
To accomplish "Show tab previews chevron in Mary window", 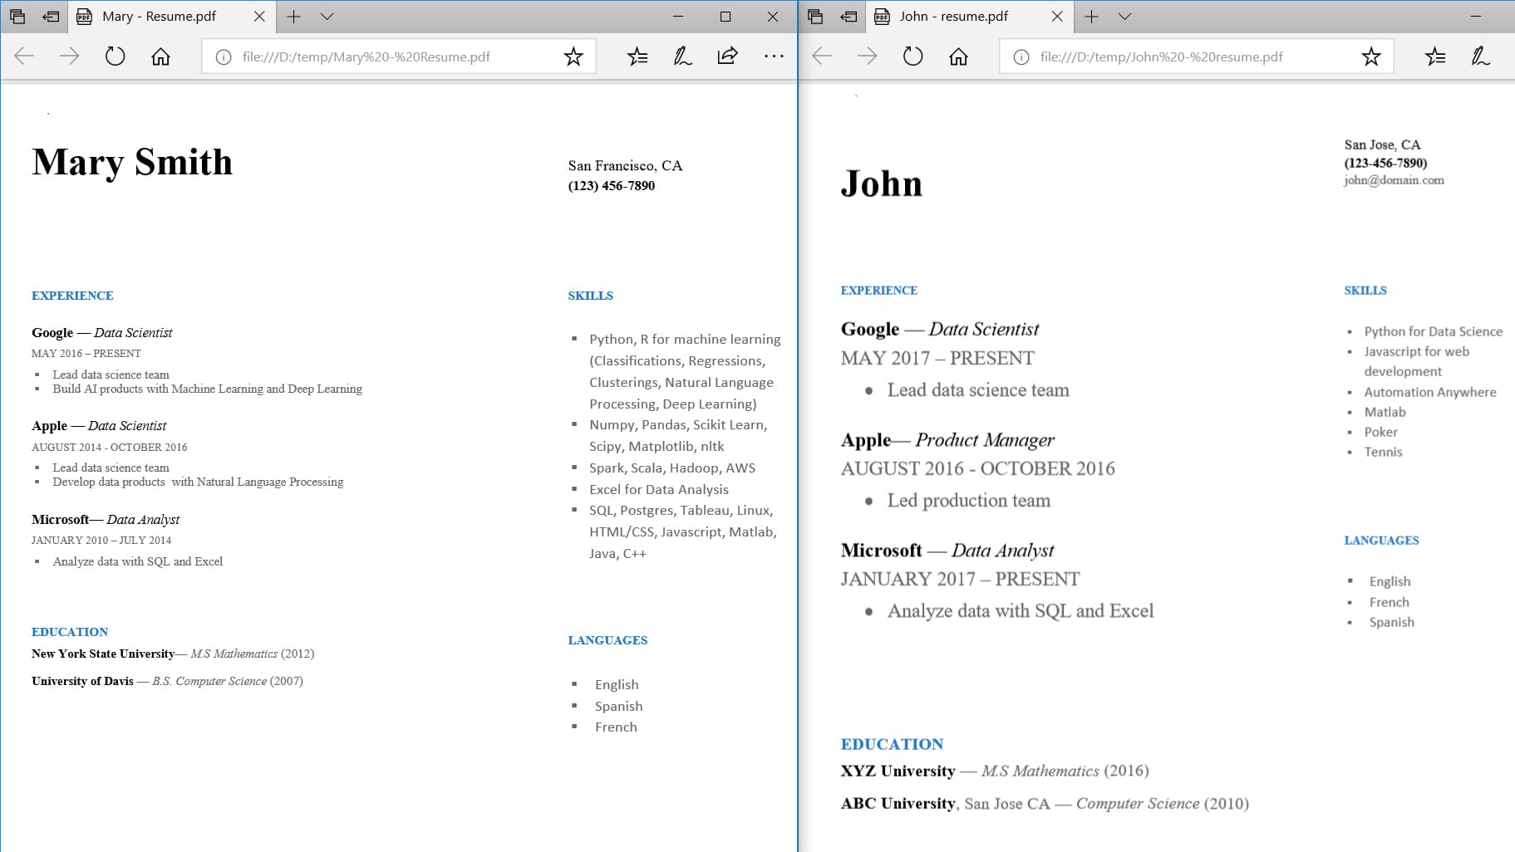I will (x=327, y=16).
